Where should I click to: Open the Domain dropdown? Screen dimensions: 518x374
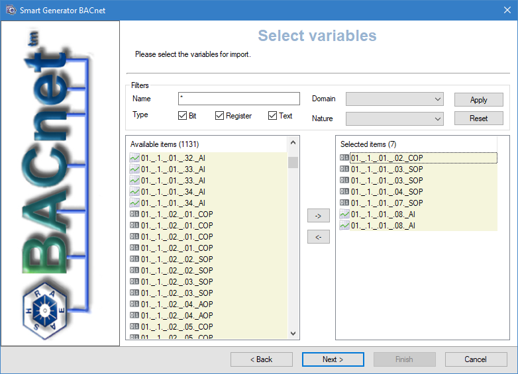[394, 99]
